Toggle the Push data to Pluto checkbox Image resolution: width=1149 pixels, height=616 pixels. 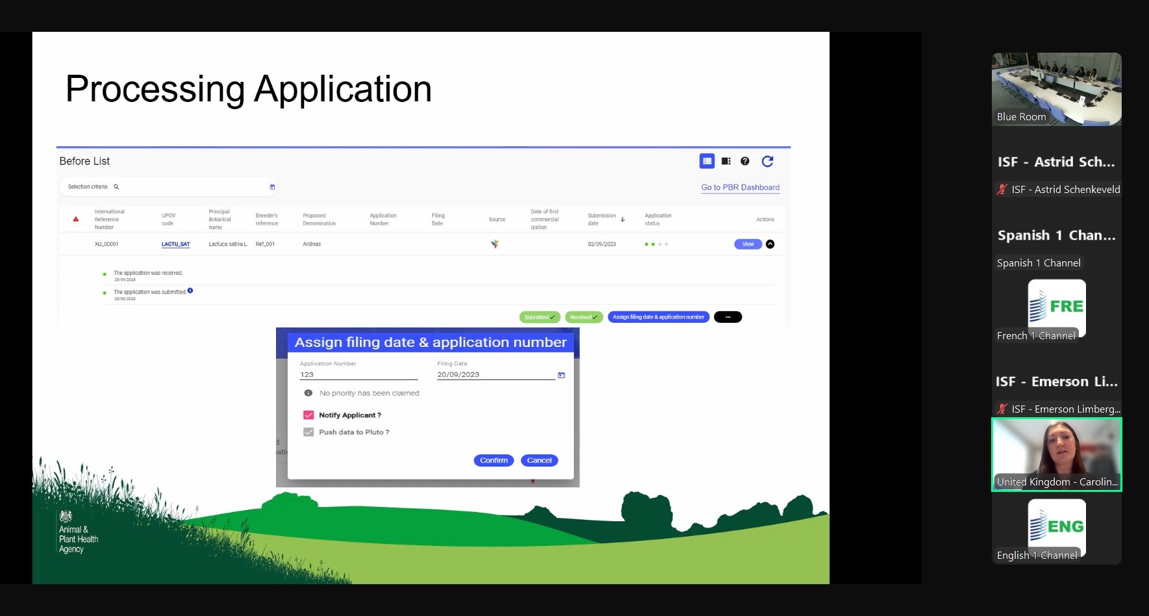point(309,432)
